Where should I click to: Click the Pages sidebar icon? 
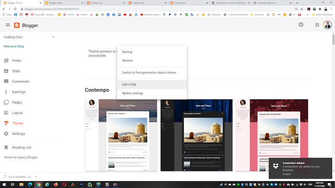click(x=6, y=102)
